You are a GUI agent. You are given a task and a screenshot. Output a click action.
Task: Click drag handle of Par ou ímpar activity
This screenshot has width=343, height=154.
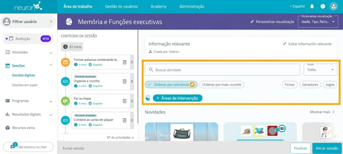pyautogui.click(x=132, y=101)
